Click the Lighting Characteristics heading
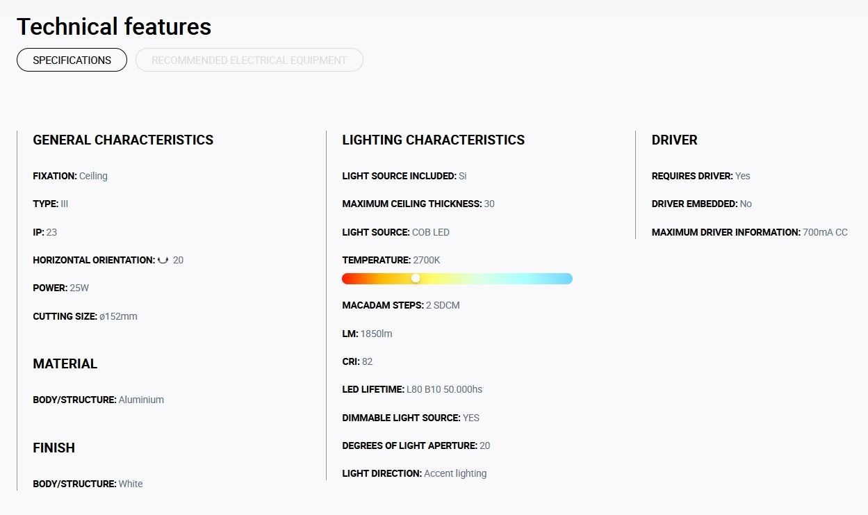Image resolution: width=868 pixels, height=515 pixels. pyautogui.click(x=434, y=140)
